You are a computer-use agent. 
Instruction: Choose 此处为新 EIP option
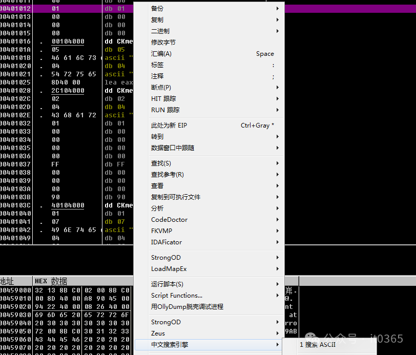coord(169,126)
